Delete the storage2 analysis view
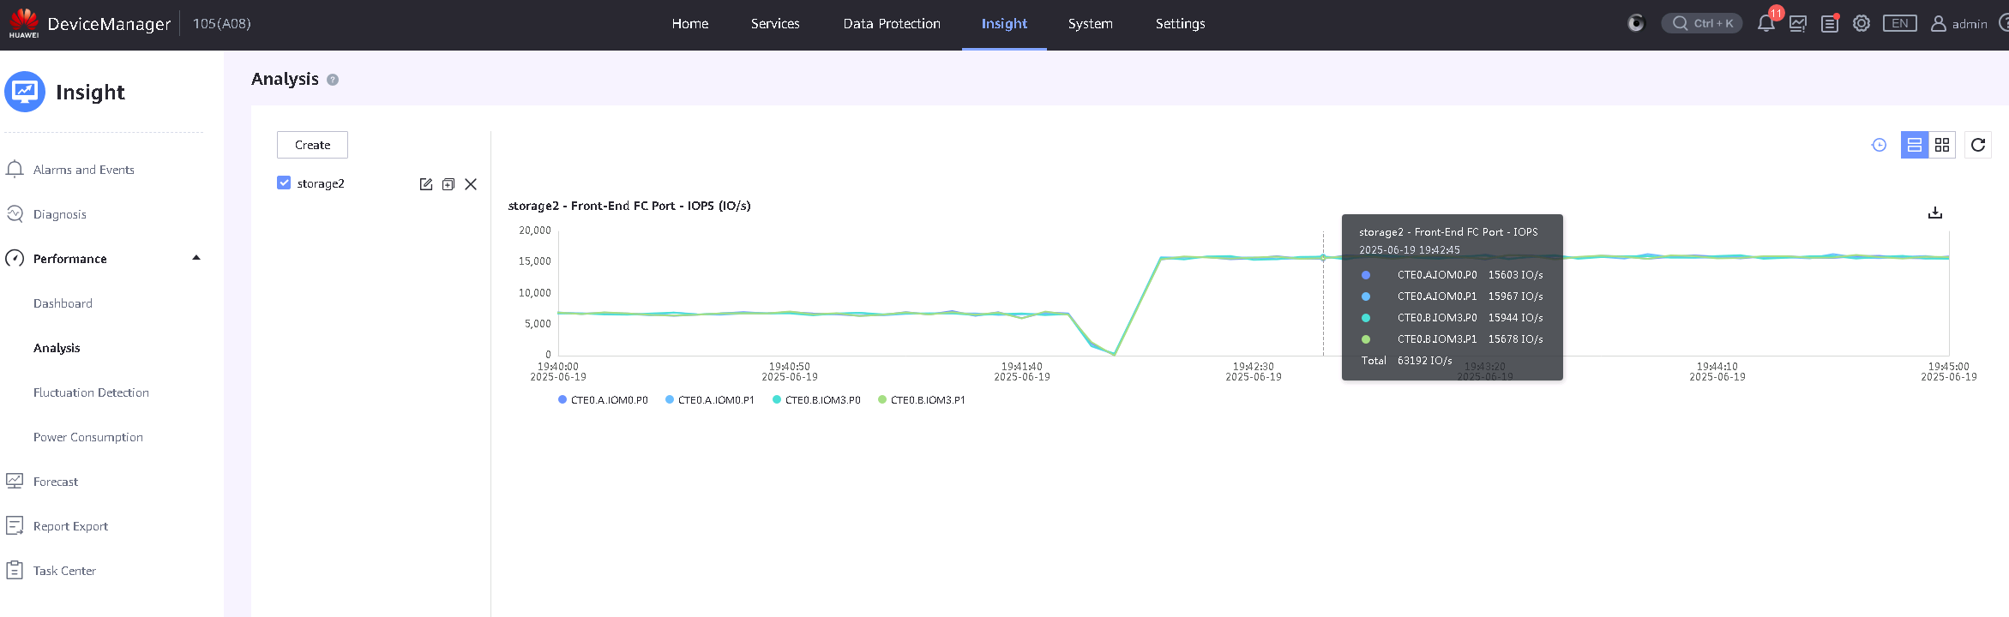The height and width of the screenshot is (617, 2009). tap(471, 184)
